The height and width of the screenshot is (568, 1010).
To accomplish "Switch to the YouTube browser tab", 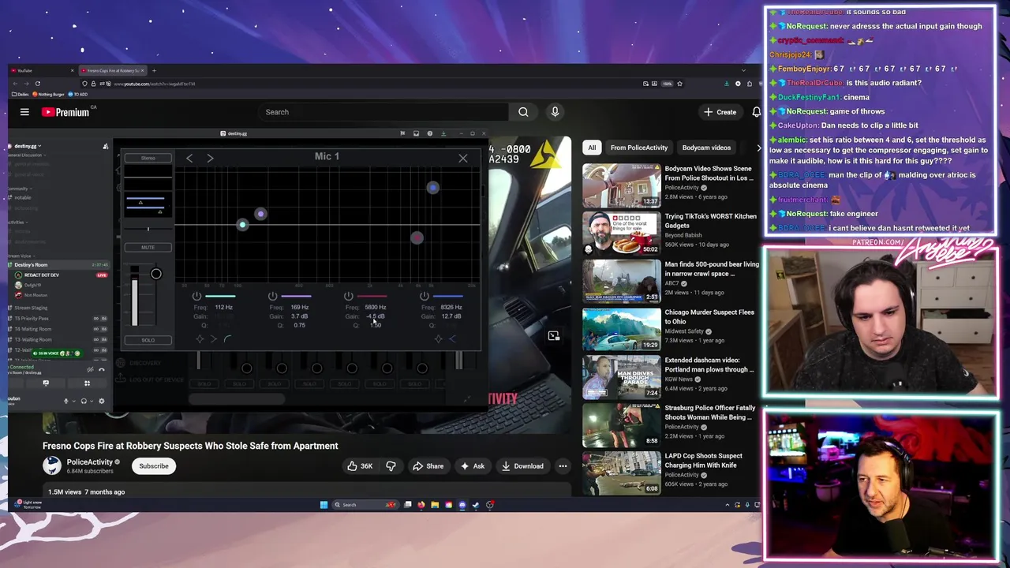I will tap(42, 71).
